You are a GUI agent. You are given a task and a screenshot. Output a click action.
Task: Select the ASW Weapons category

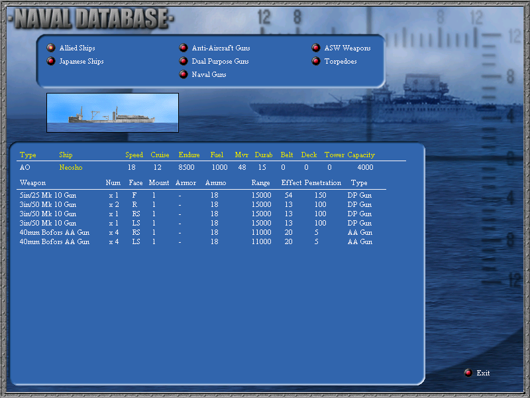(x=315, y=47)
